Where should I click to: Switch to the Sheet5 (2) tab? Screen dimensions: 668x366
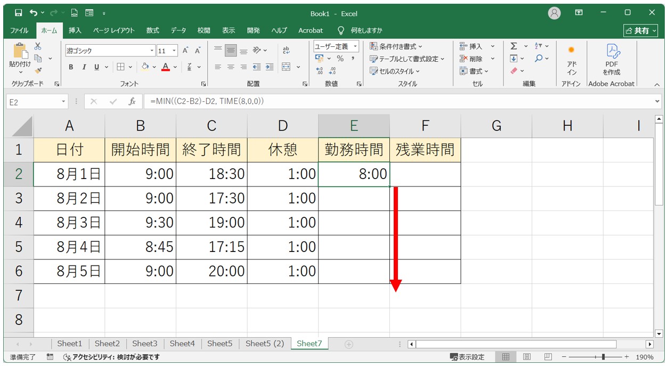(265, 344)
